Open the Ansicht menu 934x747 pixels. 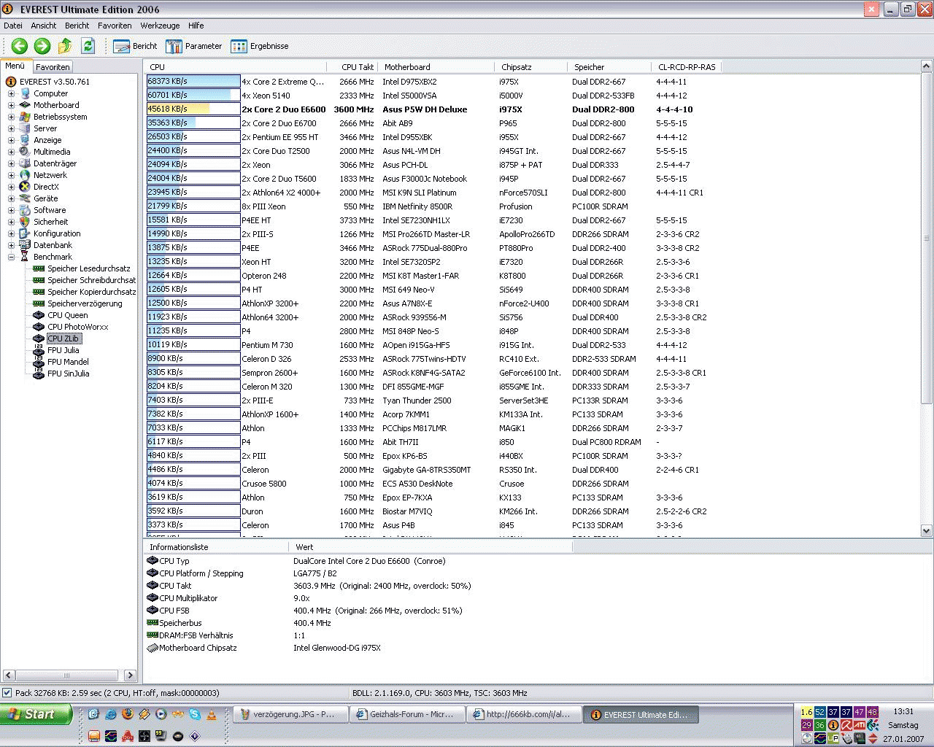pos(44,26)
